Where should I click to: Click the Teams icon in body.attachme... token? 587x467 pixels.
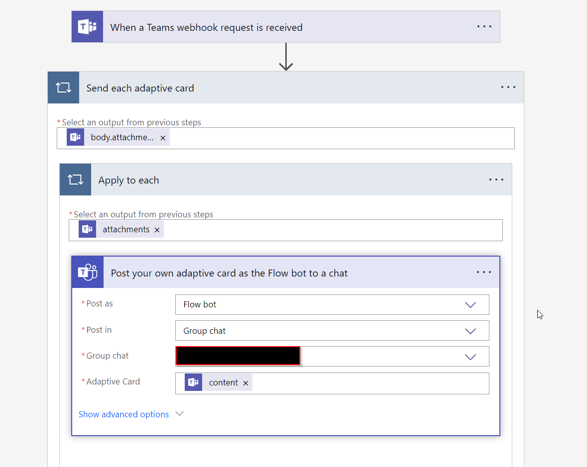[x=75, y=137]
